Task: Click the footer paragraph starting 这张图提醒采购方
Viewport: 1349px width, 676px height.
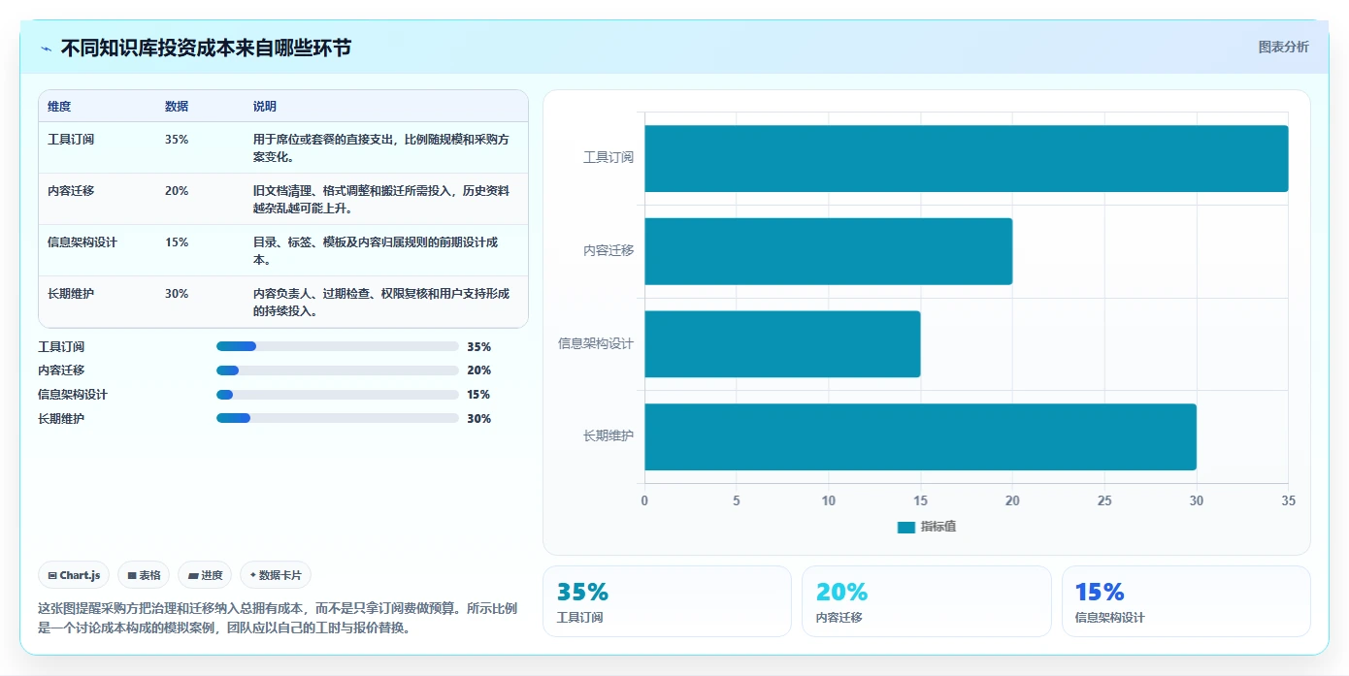Action: [279, 619]
